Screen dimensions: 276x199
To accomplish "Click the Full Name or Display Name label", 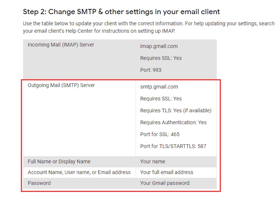I will (x=59, y=161).
